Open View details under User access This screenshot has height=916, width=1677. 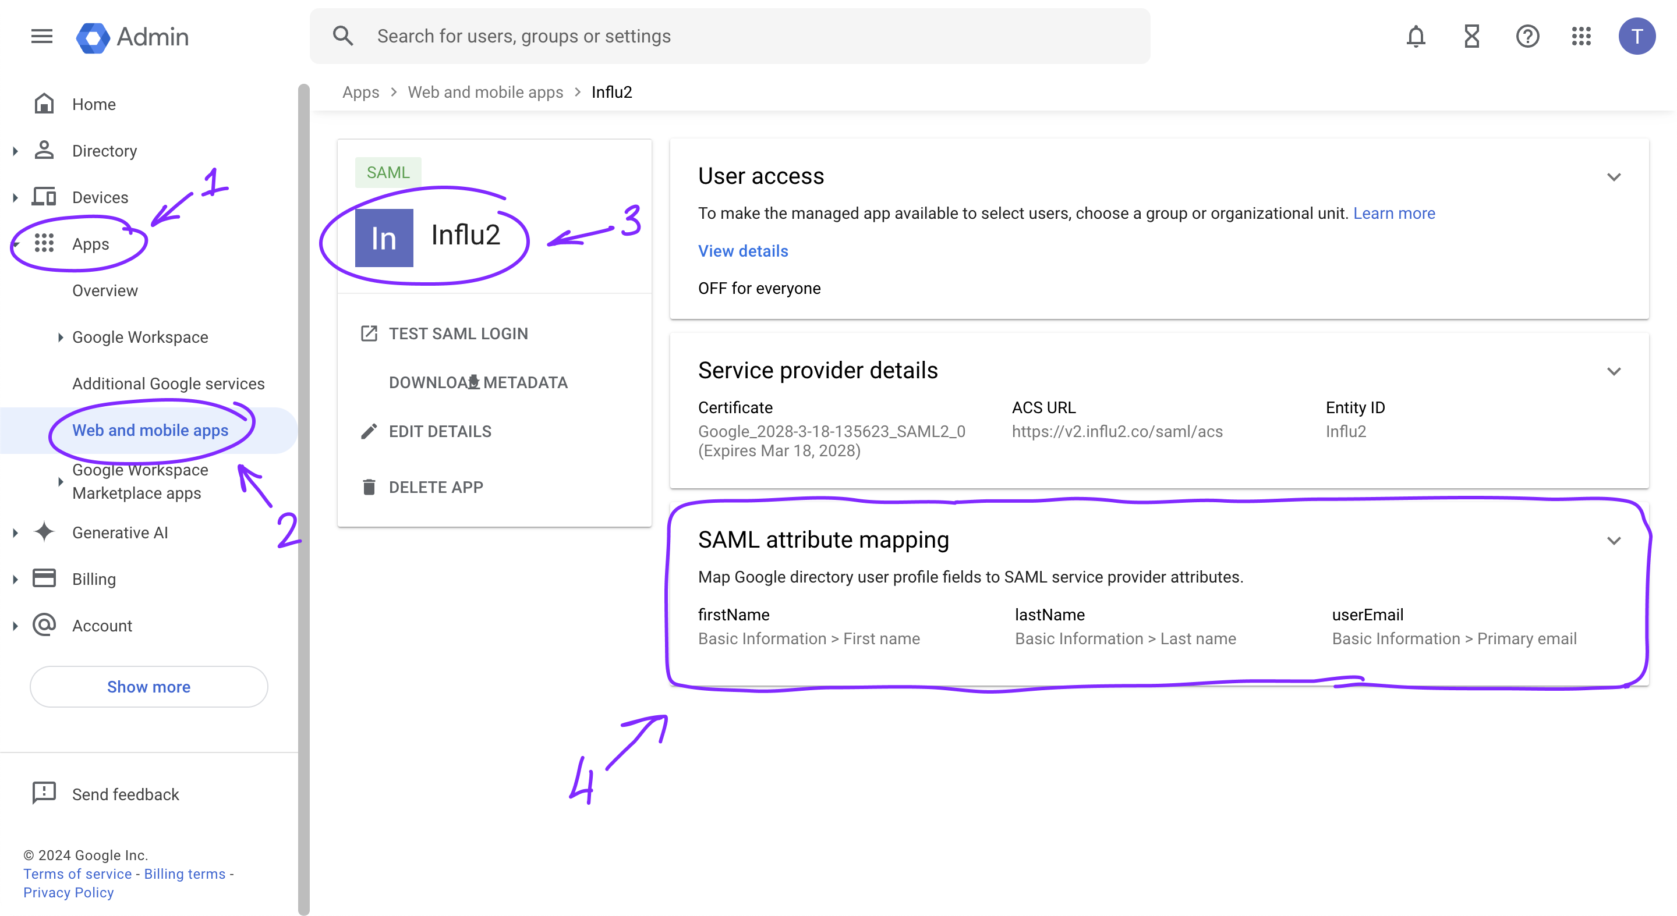743,251
